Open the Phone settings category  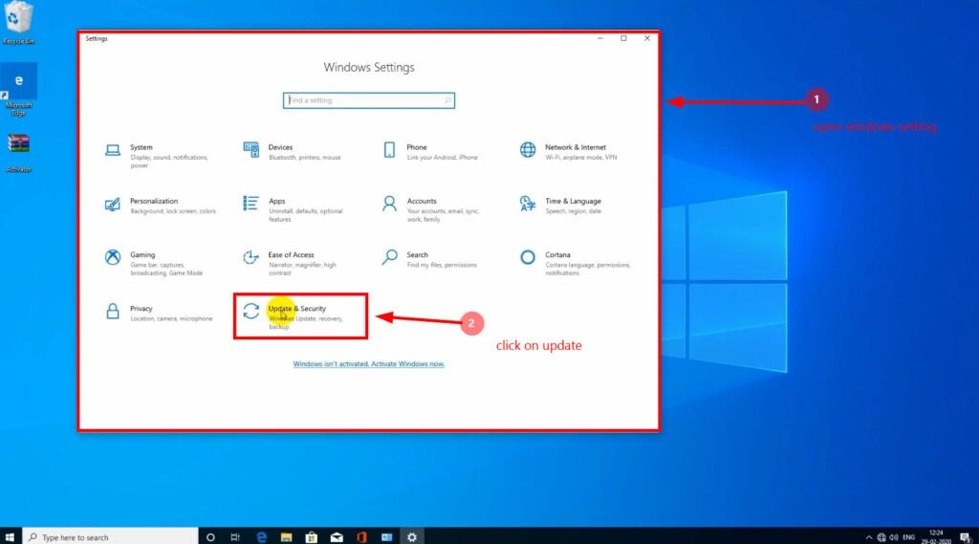[x=431, y=152]
